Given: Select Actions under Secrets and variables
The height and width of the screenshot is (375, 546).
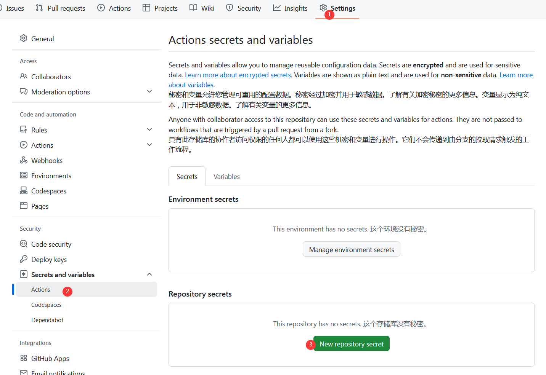Looking at the screenshot, I should [x=87, y=289].
